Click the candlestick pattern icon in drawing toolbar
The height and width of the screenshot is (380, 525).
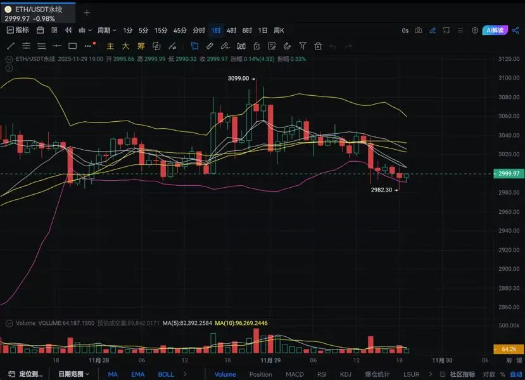click(241, 46)
